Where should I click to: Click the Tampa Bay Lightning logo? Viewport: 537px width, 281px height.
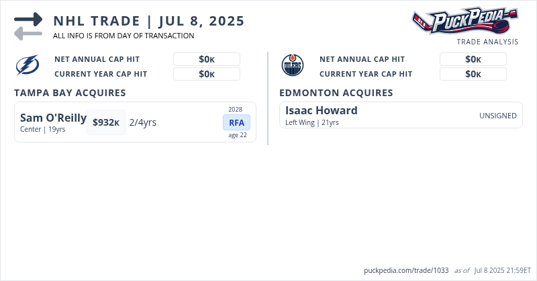pyautogui.click(x=28, y=66)
